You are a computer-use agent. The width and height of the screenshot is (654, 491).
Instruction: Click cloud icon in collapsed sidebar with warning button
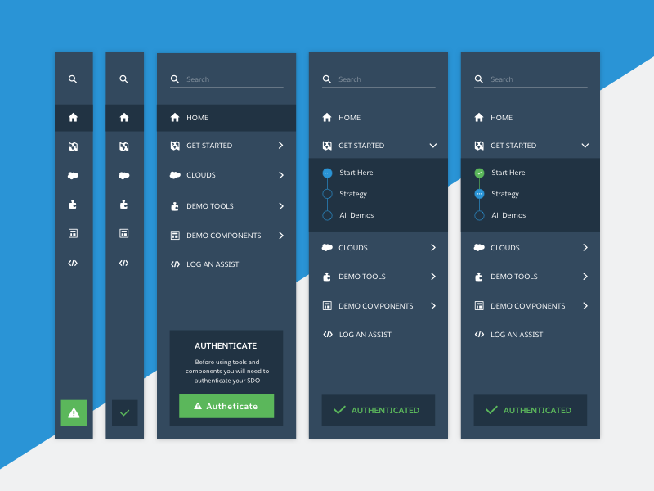pyautogui.click(x=73, y=175)
